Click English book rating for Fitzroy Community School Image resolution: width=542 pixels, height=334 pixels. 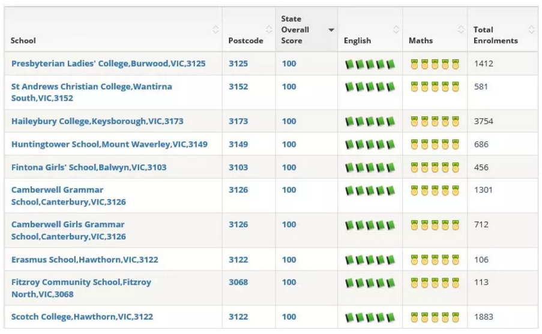tap(370, 283)
